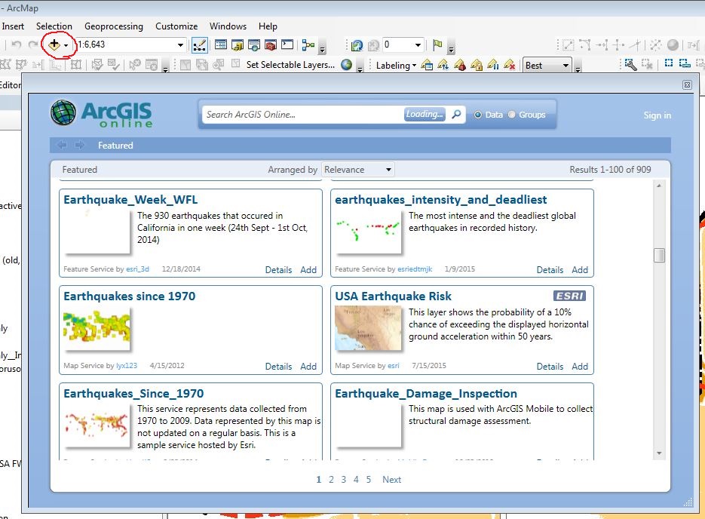Click the Pause Labeling icon
The height and width of the screenshot is (519, 705).
pos(493,66)
